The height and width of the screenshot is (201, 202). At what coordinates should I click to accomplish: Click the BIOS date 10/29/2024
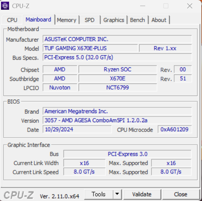(77, 129)
